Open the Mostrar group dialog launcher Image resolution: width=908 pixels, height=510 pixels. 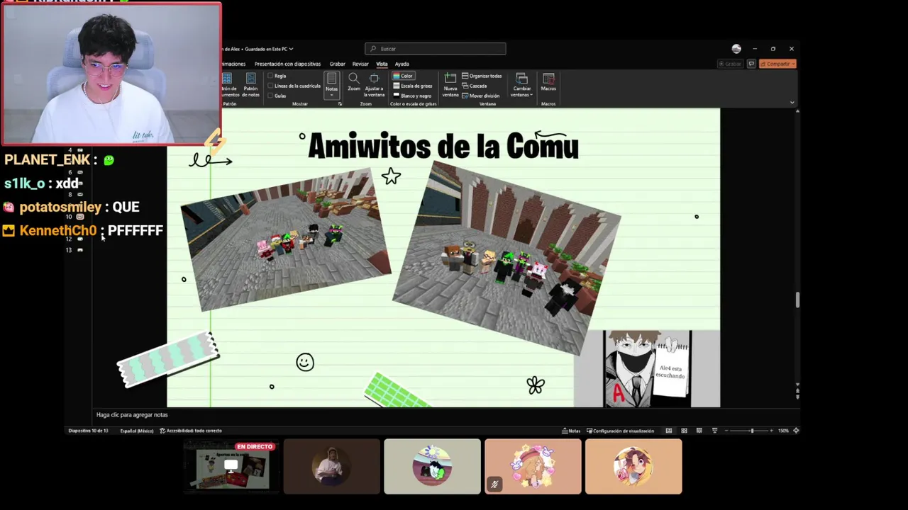[340, 104]
